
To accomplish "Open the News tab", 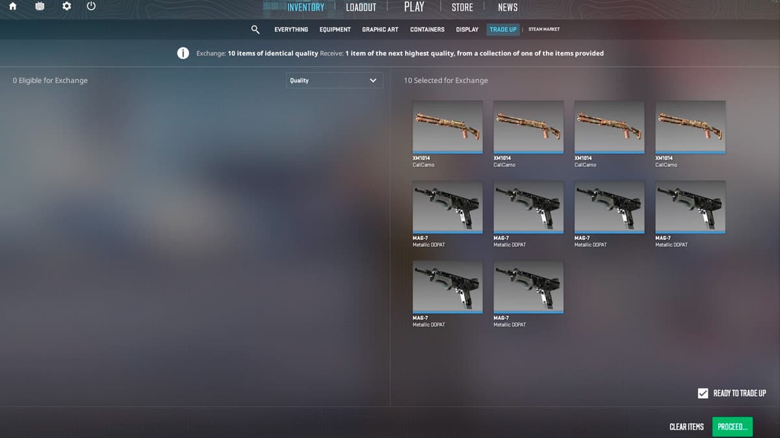I will click(x=508, y=7).
